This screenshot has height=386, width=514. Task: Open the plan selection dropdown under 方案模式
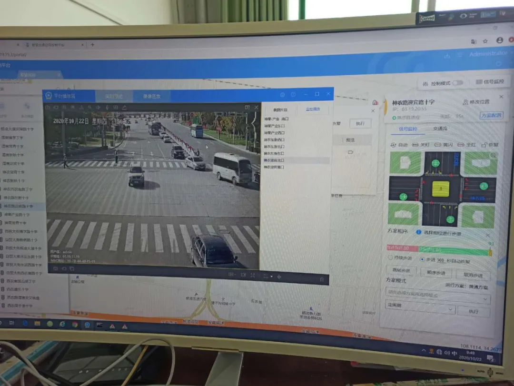pyautogui.click(x=438, y=295)
